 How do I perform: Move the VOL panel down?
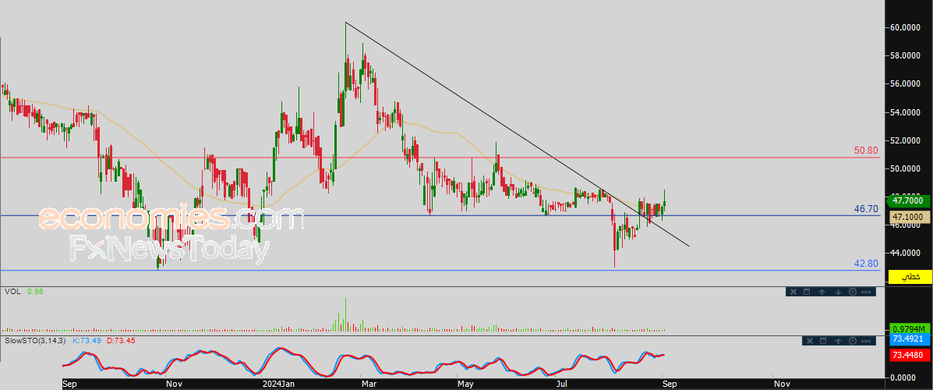pyautogui.click(x=837, y=292)
